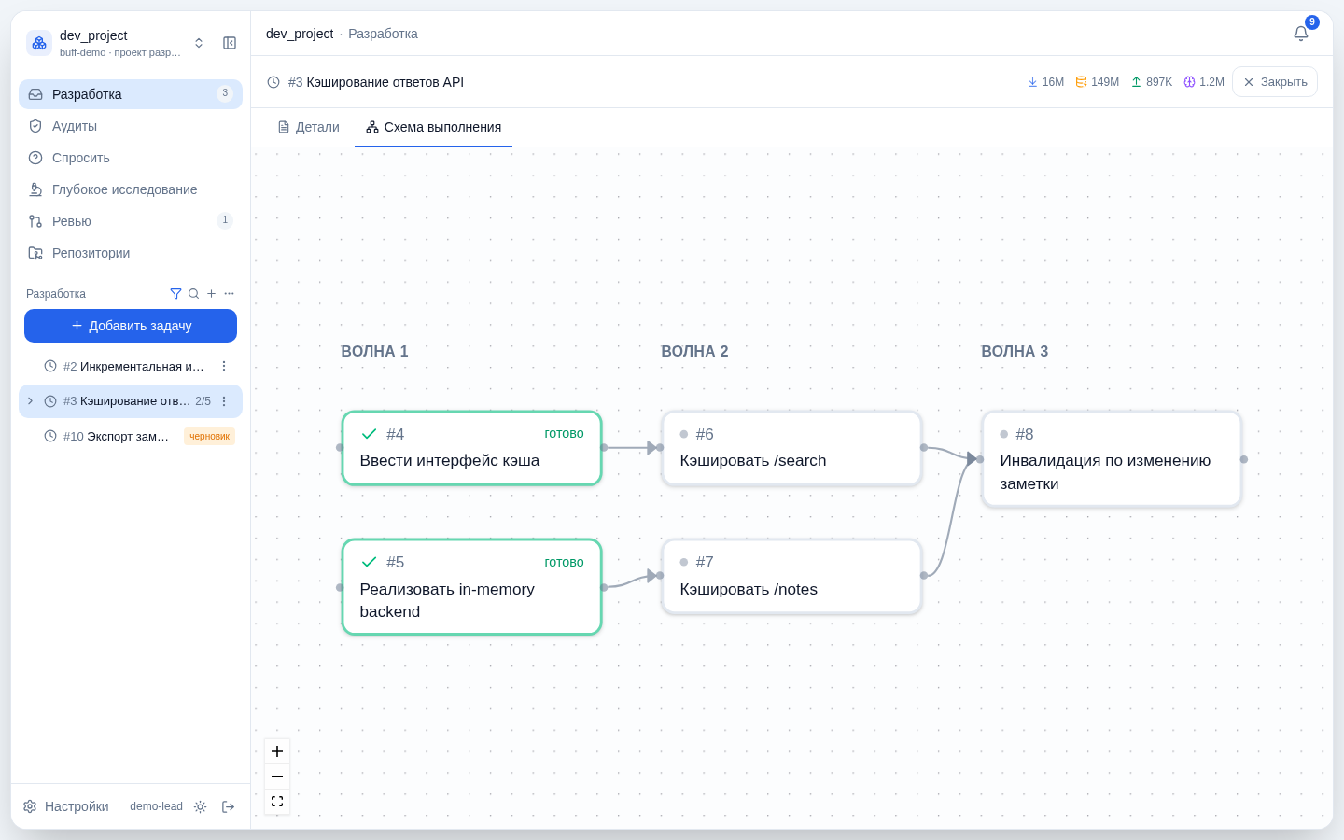Click the черновик badge on task #10
1344x840 pixels.
pyautogui.click(x=209, y=436)
